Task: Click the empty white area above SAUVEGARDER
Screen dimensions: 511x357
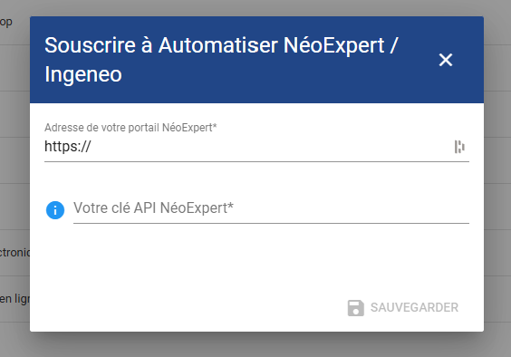Action: [x=256, y=261]
